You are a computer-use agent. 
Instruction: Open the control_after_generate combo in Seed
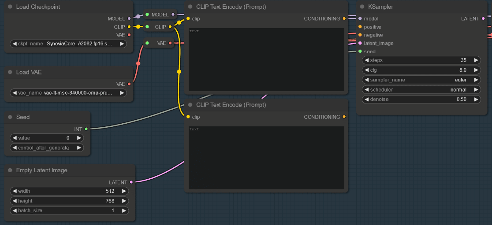(47, 148)
